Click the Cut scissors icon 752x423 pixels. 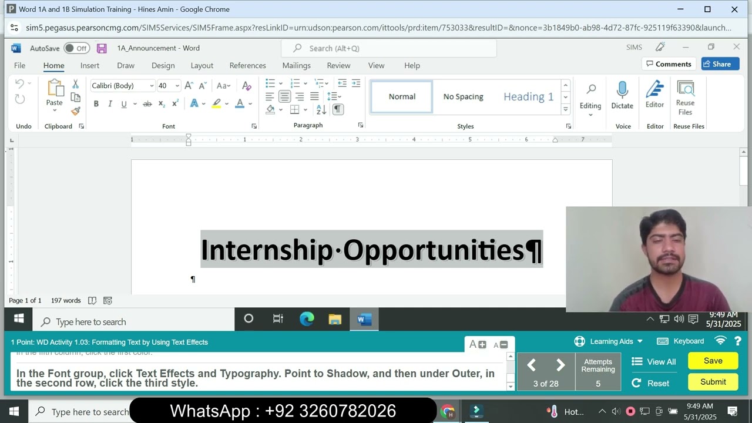[75, 85]
